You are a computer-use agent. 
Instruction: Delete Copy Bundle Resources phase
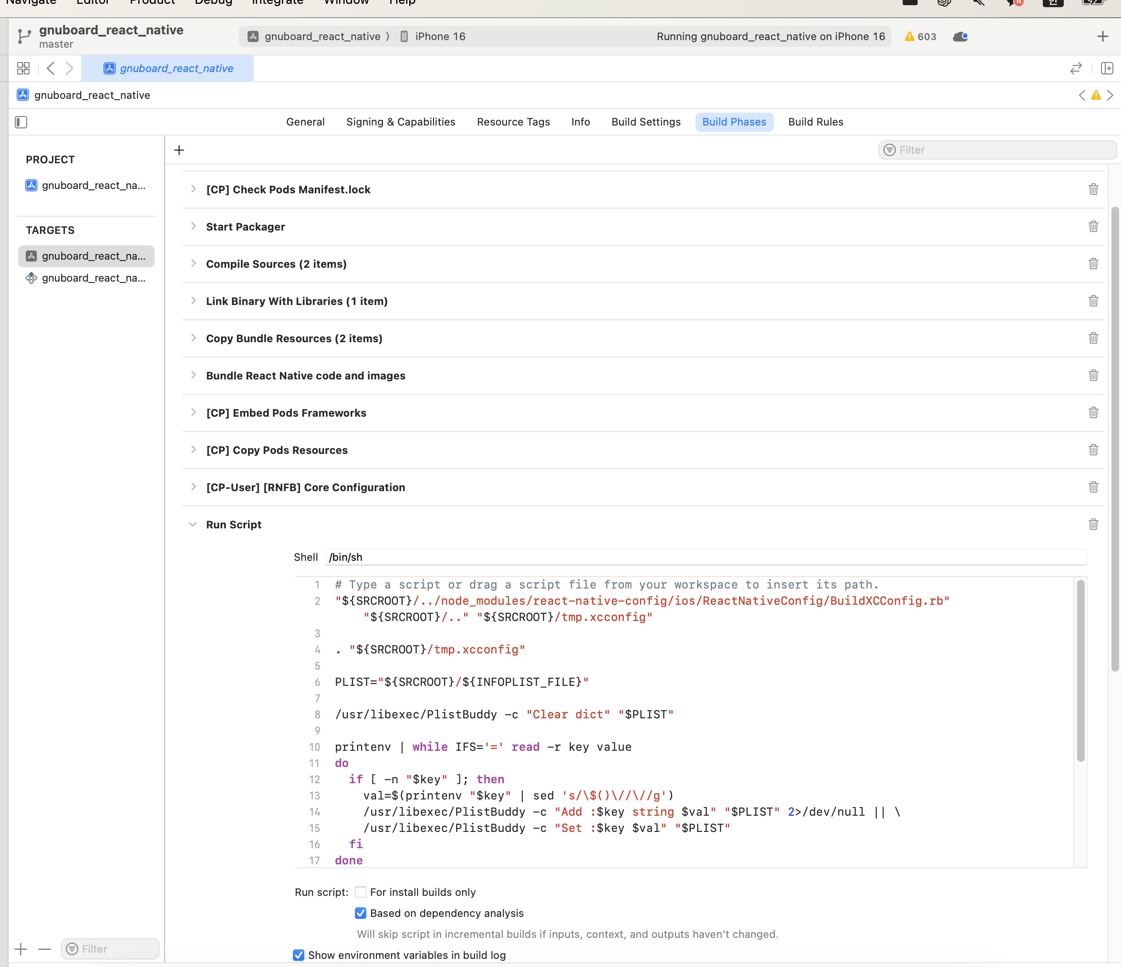click(x=1093, y=338)
